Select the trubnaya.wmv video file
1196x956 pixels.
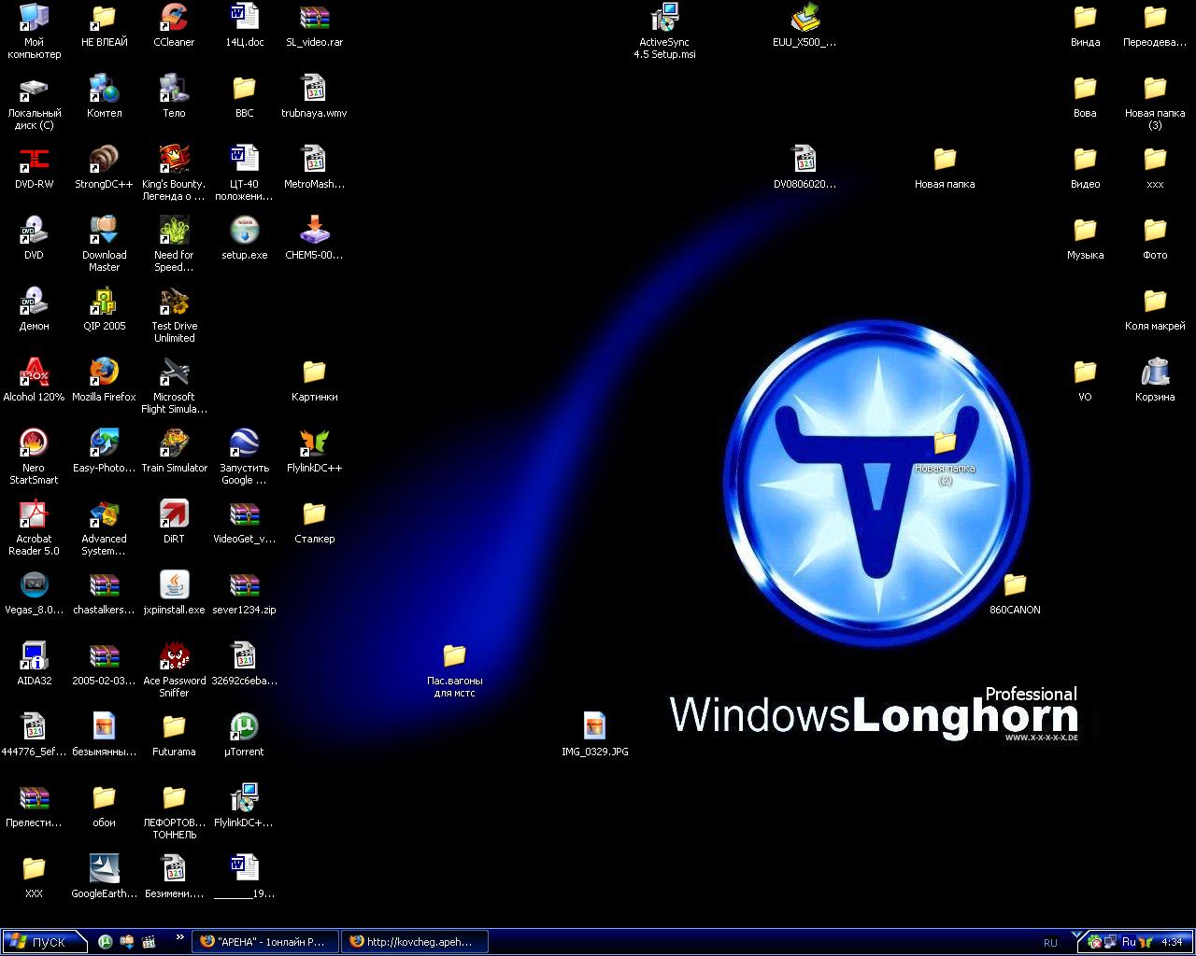[x=314, y=95]
